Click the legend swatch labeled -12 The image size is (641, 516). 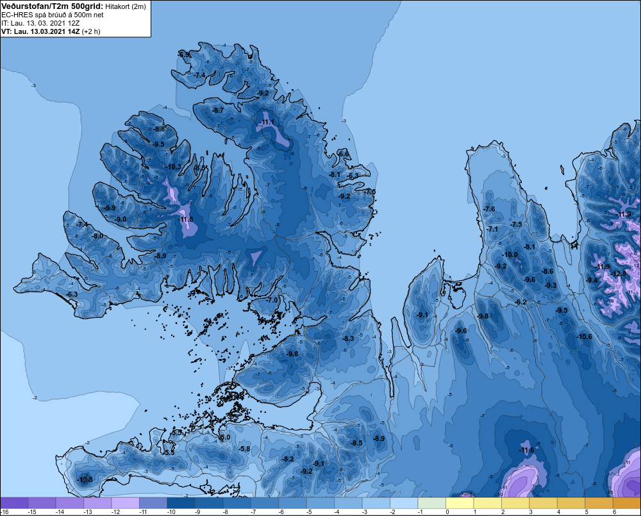[x=126, y=503]
